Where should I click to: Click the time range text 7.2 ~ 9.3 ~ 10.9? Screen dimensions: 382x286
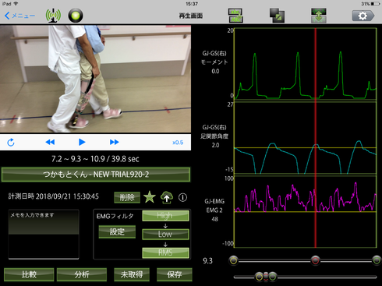pos(77,159)
